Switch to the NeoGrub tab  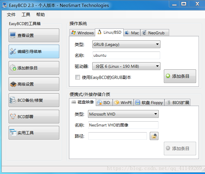pos(155,33)
